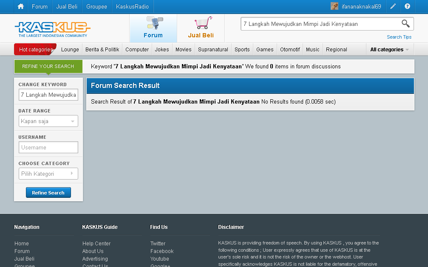Open the Help Center footer link

click(x=96, y=244)
